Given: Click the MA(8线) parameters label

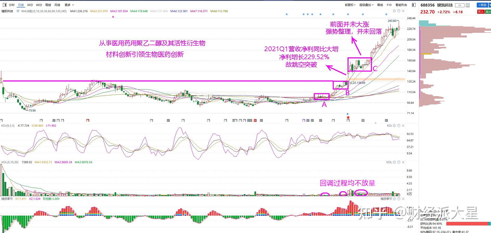Looking at the screenshot, I should point(44,11).
